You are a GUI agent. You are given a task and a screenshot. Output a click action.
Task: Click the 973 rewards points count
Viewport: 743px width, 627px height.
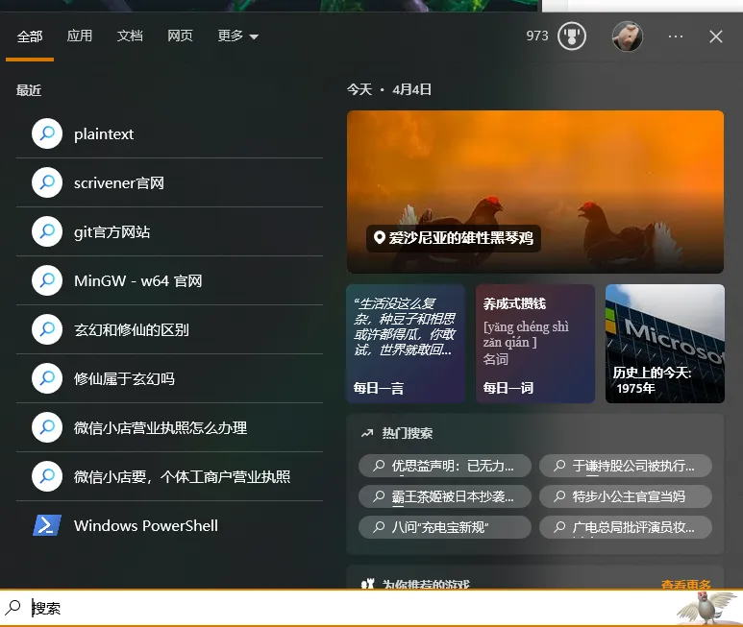[x=537, y=36]
